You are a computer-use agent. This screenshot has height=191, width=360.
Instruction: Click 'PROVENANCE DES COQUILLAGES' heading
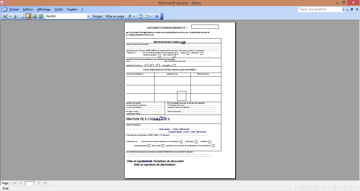tap(170, 42)
